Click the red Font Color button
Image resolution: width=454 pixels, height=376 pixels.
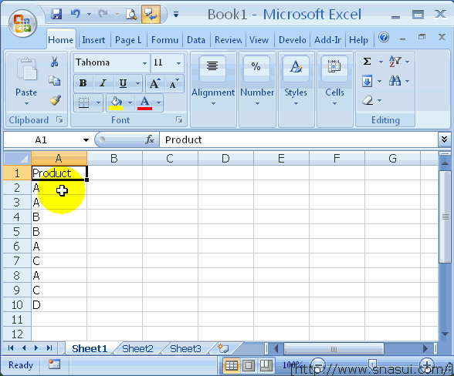(x=145, y=103)
